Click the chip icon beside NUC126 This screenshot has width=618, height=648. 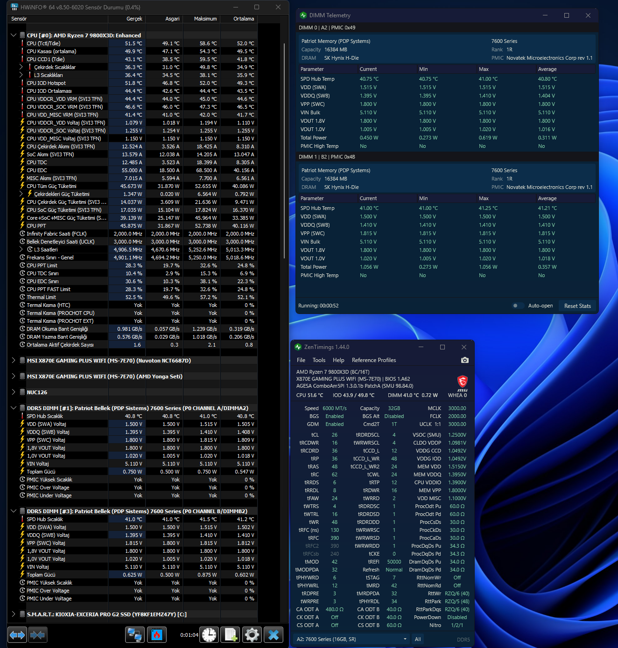point(22,392)
